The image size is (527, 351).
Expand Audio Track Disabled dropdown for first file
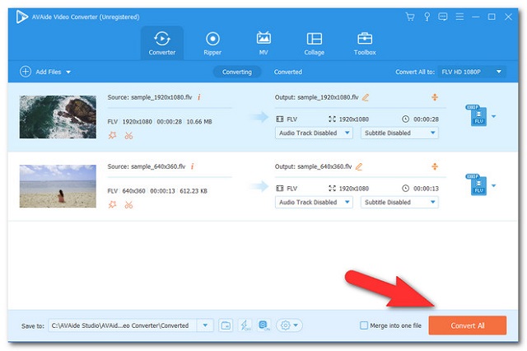point(314,133)
